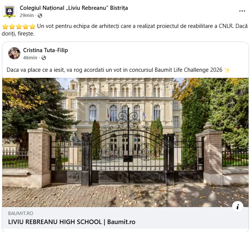Click the globe privacy icon beside 29min
This screenshot has height=232, width=252.
click(x=40, y=15)
